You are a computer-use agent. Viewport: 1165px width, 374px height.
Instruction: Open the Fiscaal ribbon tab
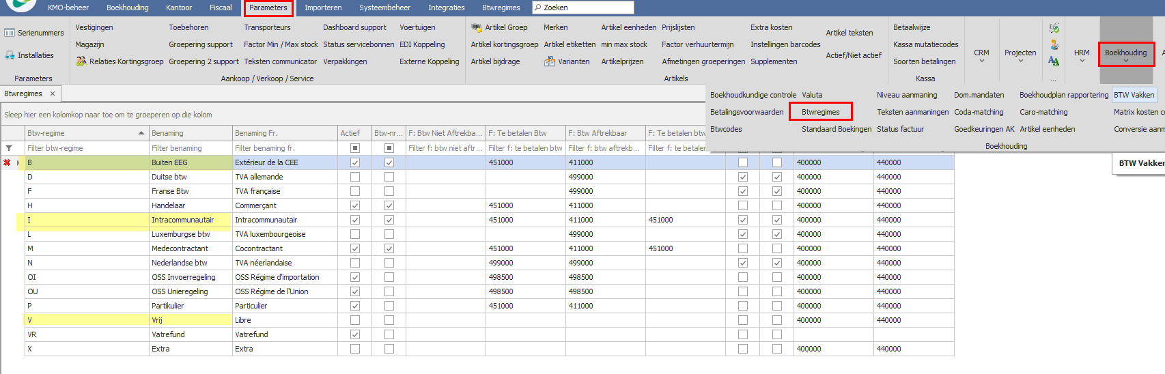point(221,8)
